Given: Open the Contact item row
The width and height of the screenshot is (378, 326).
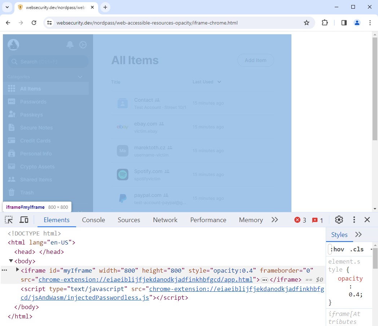Looking at the screenshot, I should 192,103.
